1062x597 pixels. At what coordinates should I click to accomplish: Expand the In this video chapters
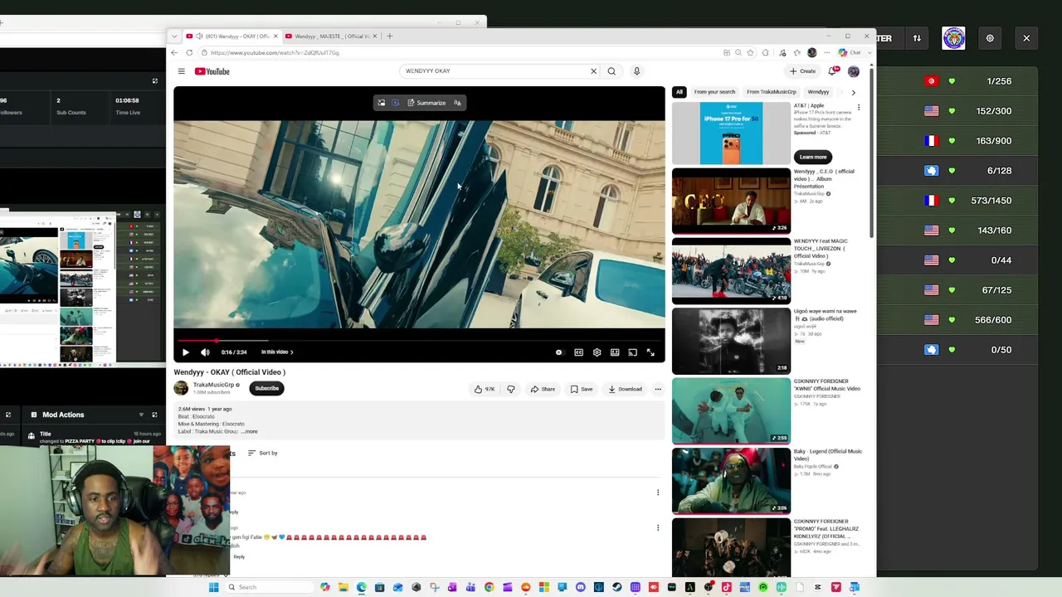(277, 352)
